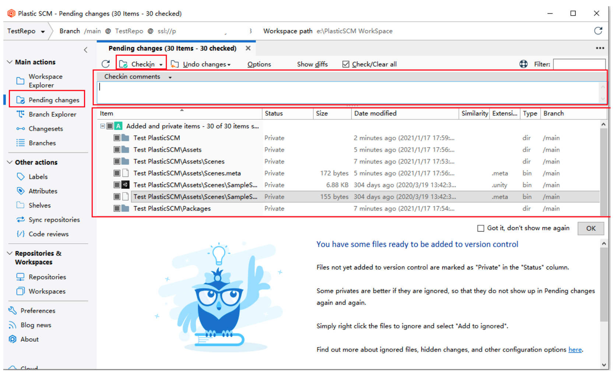Sort by Branch column header
This screenshot has width=615, height=374.
(574, 113)
